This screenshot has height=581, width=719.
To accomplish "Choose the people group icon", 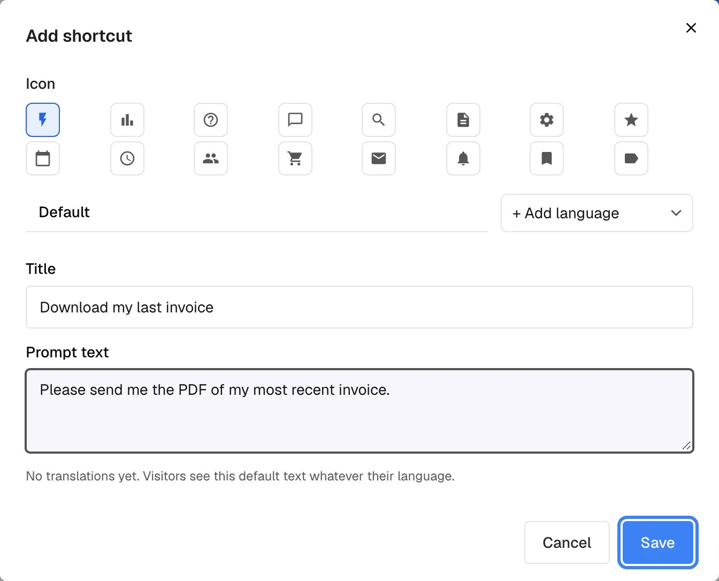I will (x=211, y=158).
